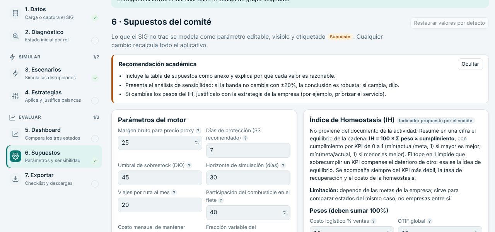Viewport: 495px width, 232px height.
Task: Click the gear icon beside 6. Supuestos
Action: pos(15,156)
